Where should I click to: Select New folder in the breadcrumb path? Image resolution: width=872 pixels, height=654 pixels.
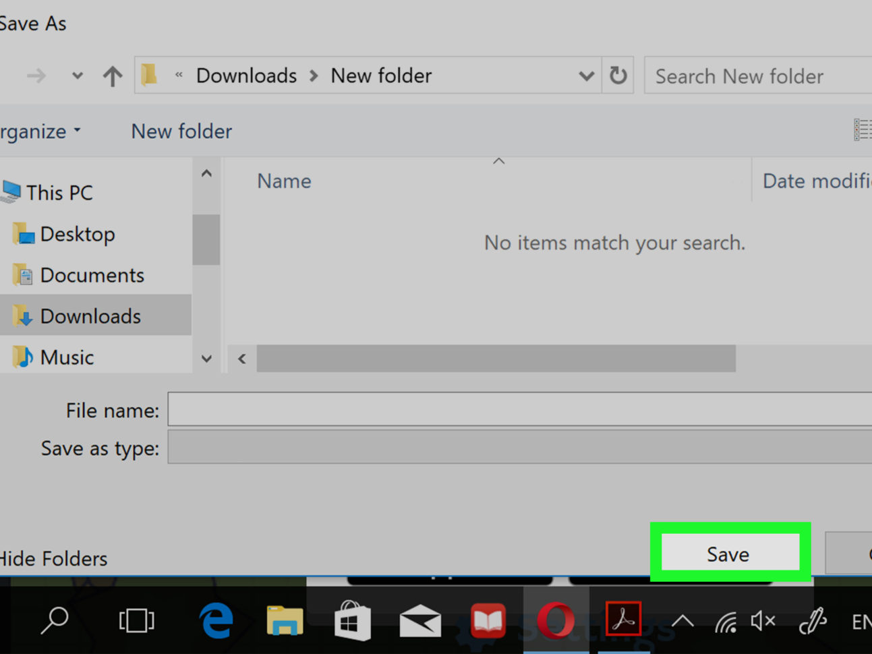pyautogui.click(x=381, y=76)
